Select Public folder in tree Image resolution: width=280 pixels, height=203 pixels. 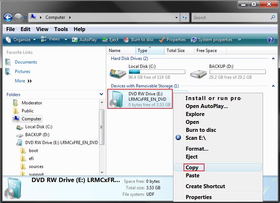27,111
